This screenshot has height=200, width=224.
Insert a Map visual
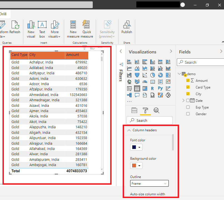coord(129,82)
